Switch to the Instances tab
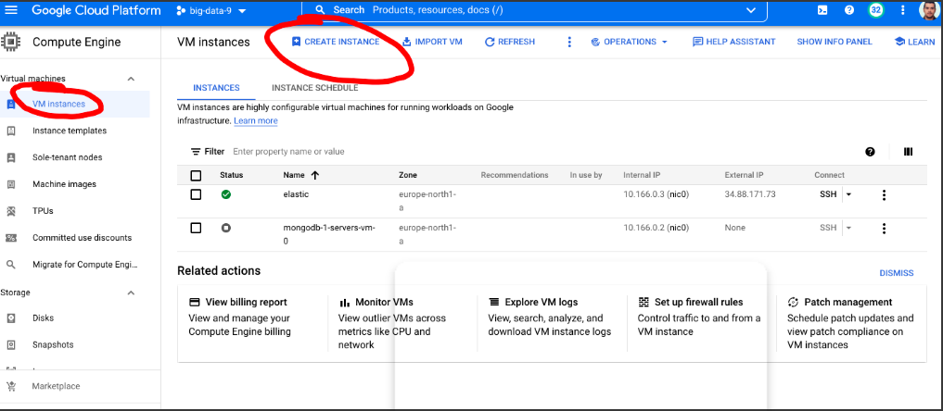The width and height of the screenshot is (943, 411). (216, 88)
